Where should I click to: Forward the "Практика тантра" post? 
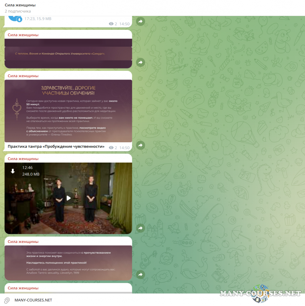(x=140, y=145)
